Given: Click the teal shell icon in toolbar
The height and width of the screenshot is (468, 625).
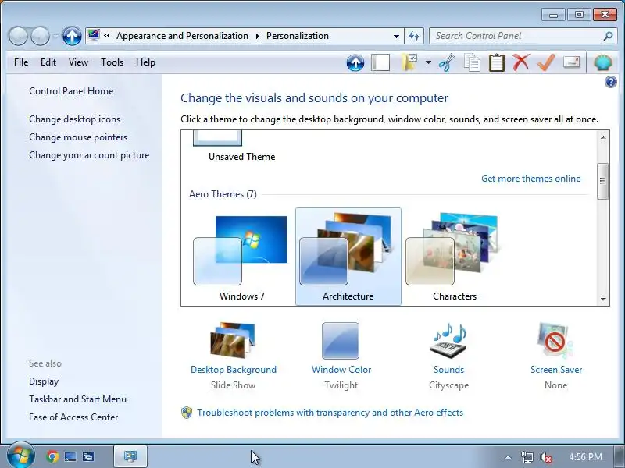Looking at the screenshot, I should coord(602,63).
